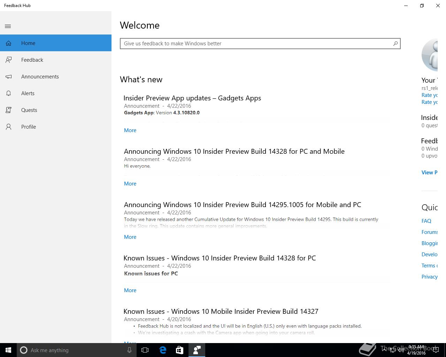The height and width of the screenshot is (357, 446).
Task: Go to Feedback section
Action: coord(56,60)
